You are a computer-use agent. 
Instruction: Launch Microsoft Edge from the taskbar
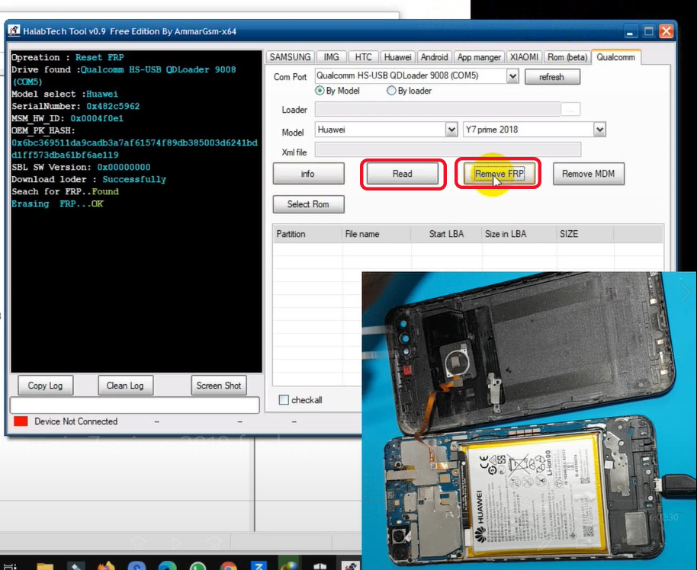pyautogui.click(x=167, y=565)
